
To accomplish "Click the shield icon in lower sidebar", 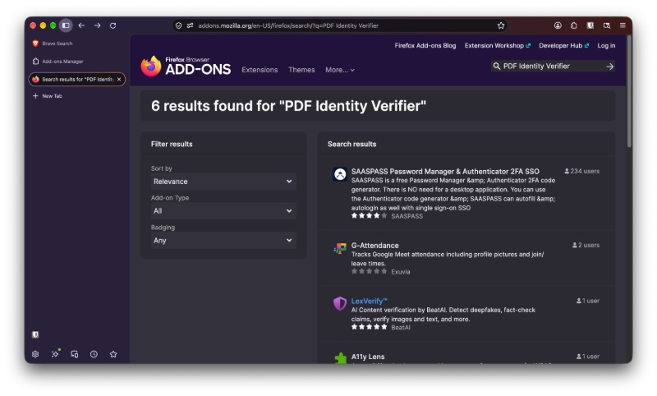I will pyautogui.click(x=35, y=334).
